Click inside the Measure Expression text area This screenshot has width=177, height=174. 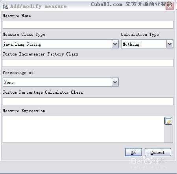83,129
